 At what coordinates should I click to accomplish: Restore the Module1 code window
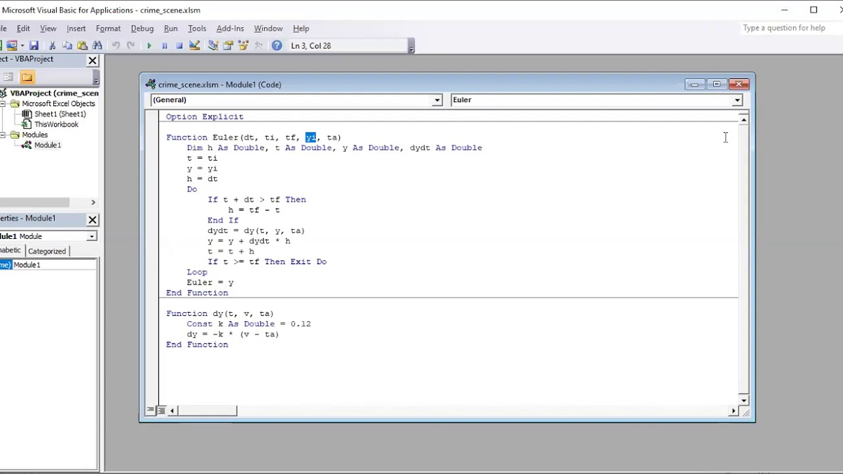tap(717, 84)
